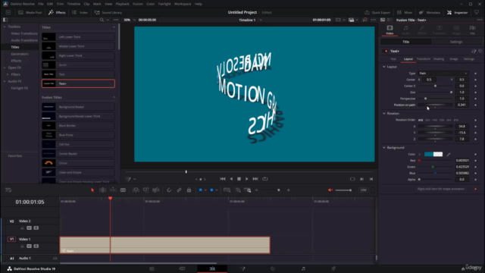This screenshot has height=273, width=485.
Task: Open the Fusion page icon
Action: pyautogui.click(x=242, y=268)
